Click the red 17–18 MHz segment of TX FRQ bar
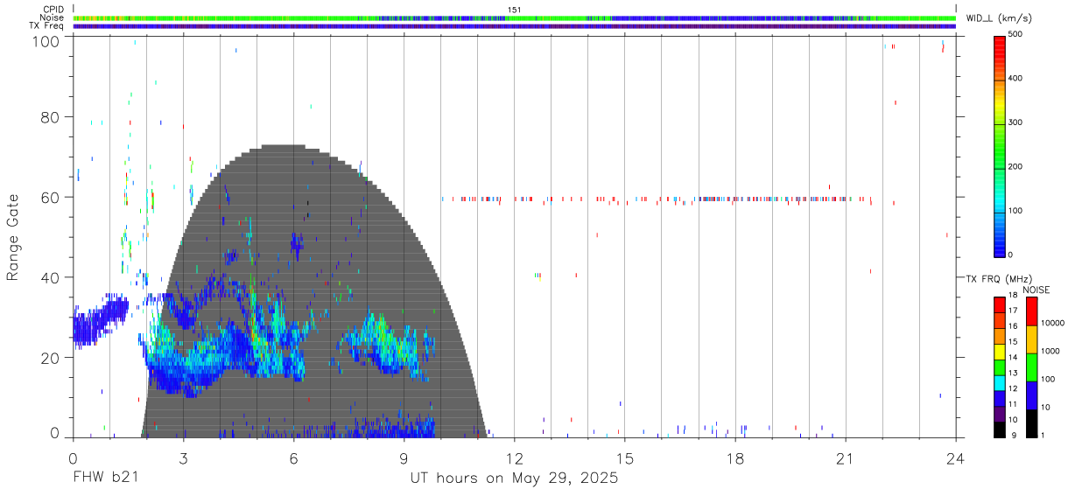 (1000, 304)
